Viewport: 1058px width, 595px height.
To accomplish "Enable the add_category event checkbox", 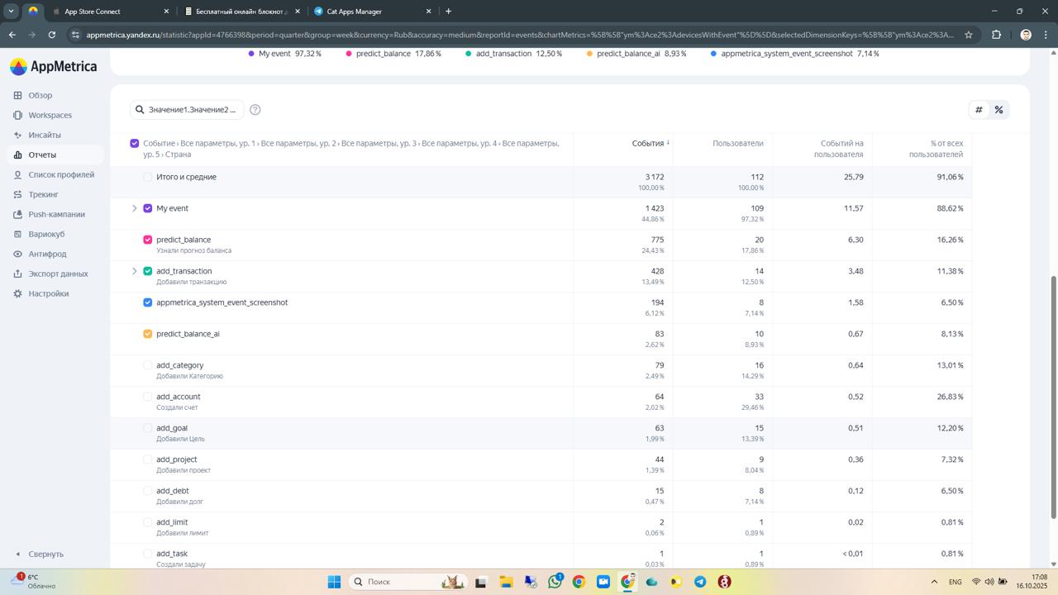I will 148,365.
